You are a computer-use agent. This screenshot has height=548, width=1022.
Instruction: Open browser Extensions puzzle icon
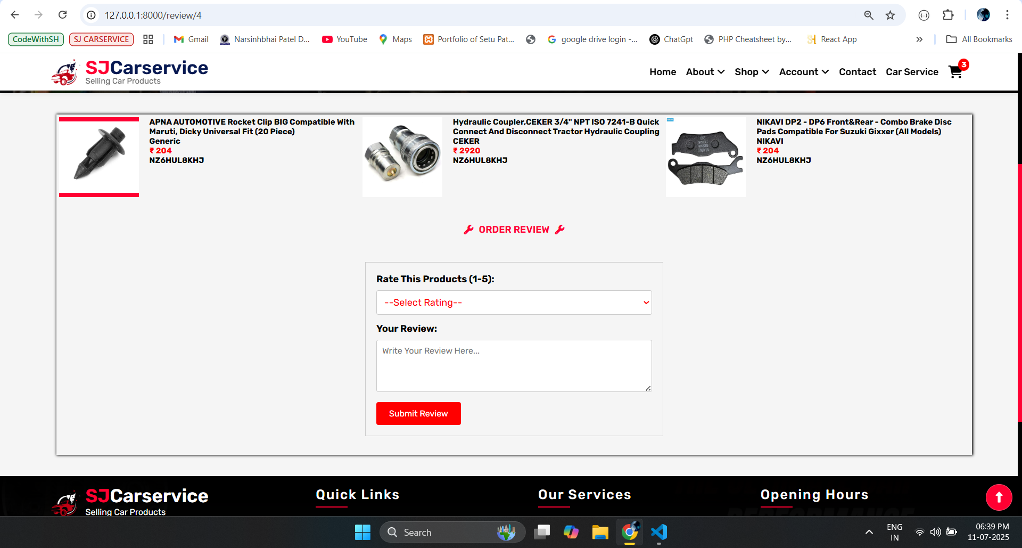(x=948, y=15)
